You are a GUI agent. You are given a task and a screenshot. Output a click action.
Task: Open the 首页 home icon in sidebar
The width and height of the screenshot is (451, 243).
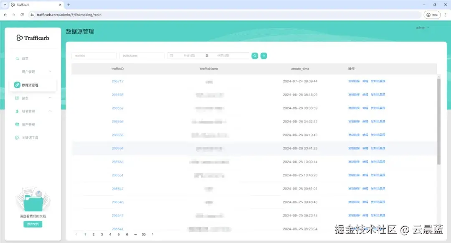point(17,59)
